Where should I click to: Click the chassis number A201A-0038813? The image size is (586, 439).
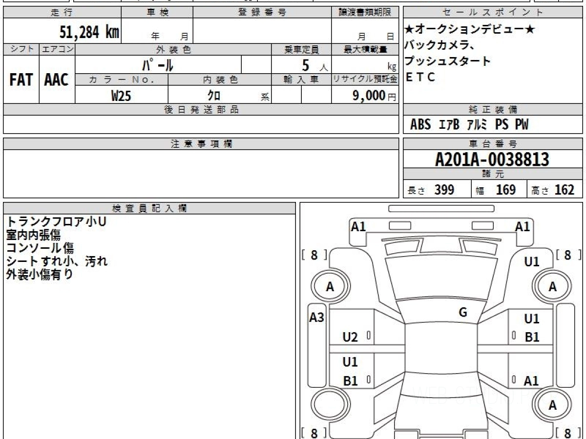492,159
